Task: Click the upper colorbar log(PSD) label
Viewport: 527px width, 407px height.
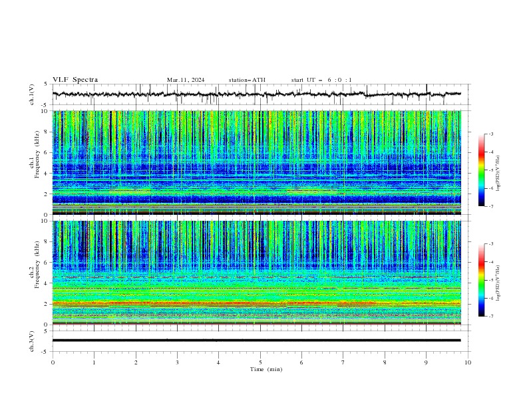Action: (x=498, y=174)
